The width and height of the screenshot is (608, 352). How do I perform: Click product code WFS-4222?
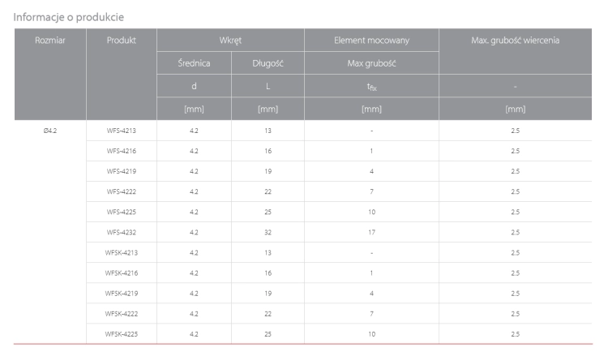tap(122, 191)
